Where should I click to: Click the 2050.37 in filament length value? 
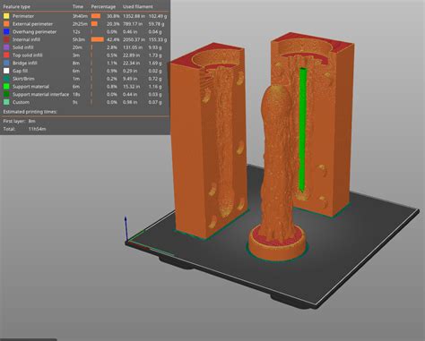pyautogui.click(x=134, y=39)
